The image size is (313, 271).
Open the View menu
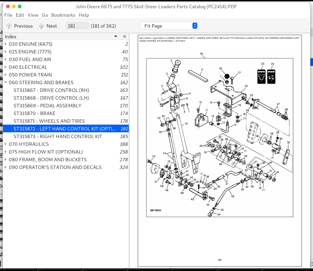click(x=33, y=15)
